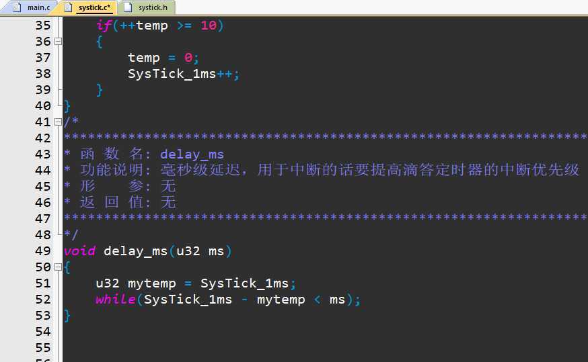Screen dimensions: 588x362
Task: Click line number 55 in the gutter
Action: click(x=43, y=348)
